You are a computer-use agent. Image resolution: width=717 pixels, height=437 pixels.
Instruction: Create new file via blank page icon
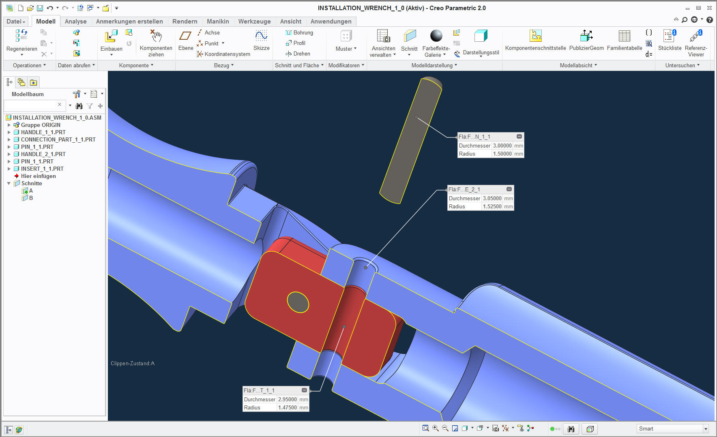click(x=21, y=8)
